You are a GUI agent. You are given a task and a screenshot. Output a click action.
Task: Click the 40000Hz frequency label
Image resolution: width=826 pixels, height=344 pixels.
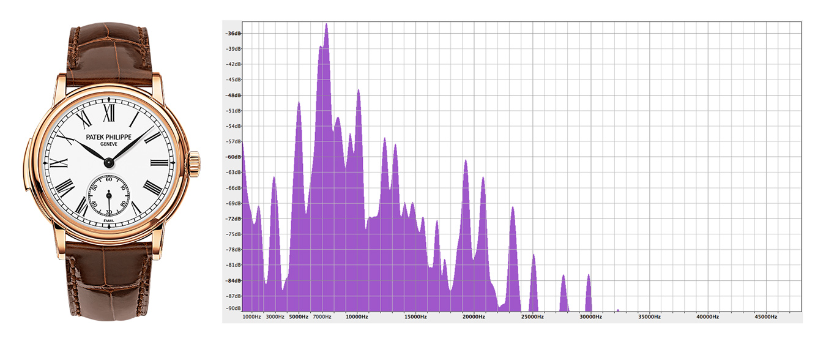click(708, 317)
